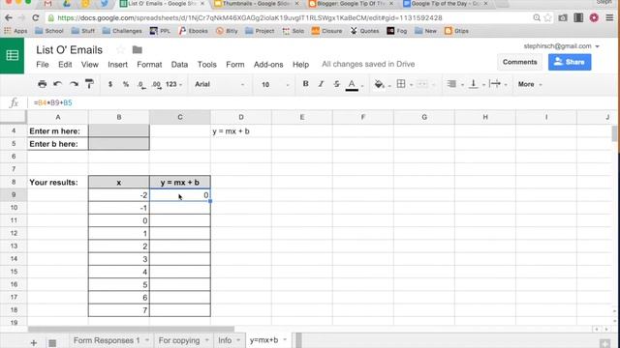Viewport: 620px width, 348px height.
Task: Open the Format menu
Action: [x=149, y=65]
